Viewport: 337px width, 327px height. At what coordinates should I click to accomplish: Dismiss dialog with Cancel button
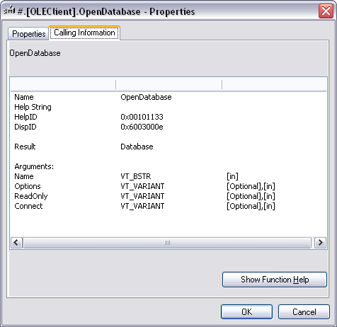(x=304, y=312)
